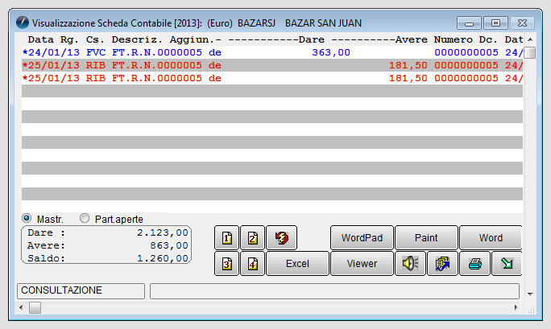
Task: Select the grey-highlighted 25/01/13 RIB row
Action: (272, 65)
